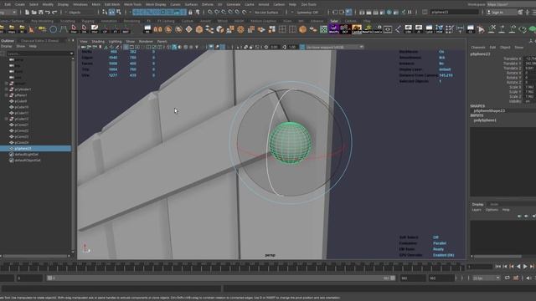The height and width of the screenshot is (301, 536).
Task: Expand the pPlane1 outliner node
Action: tap(7, 95)
